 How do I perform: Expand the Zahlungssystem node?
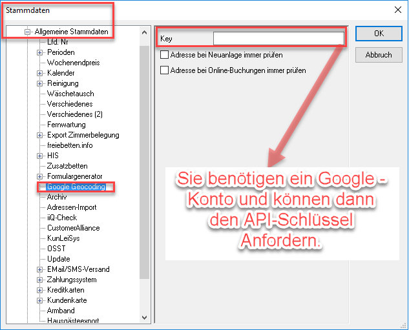(39, 280)
